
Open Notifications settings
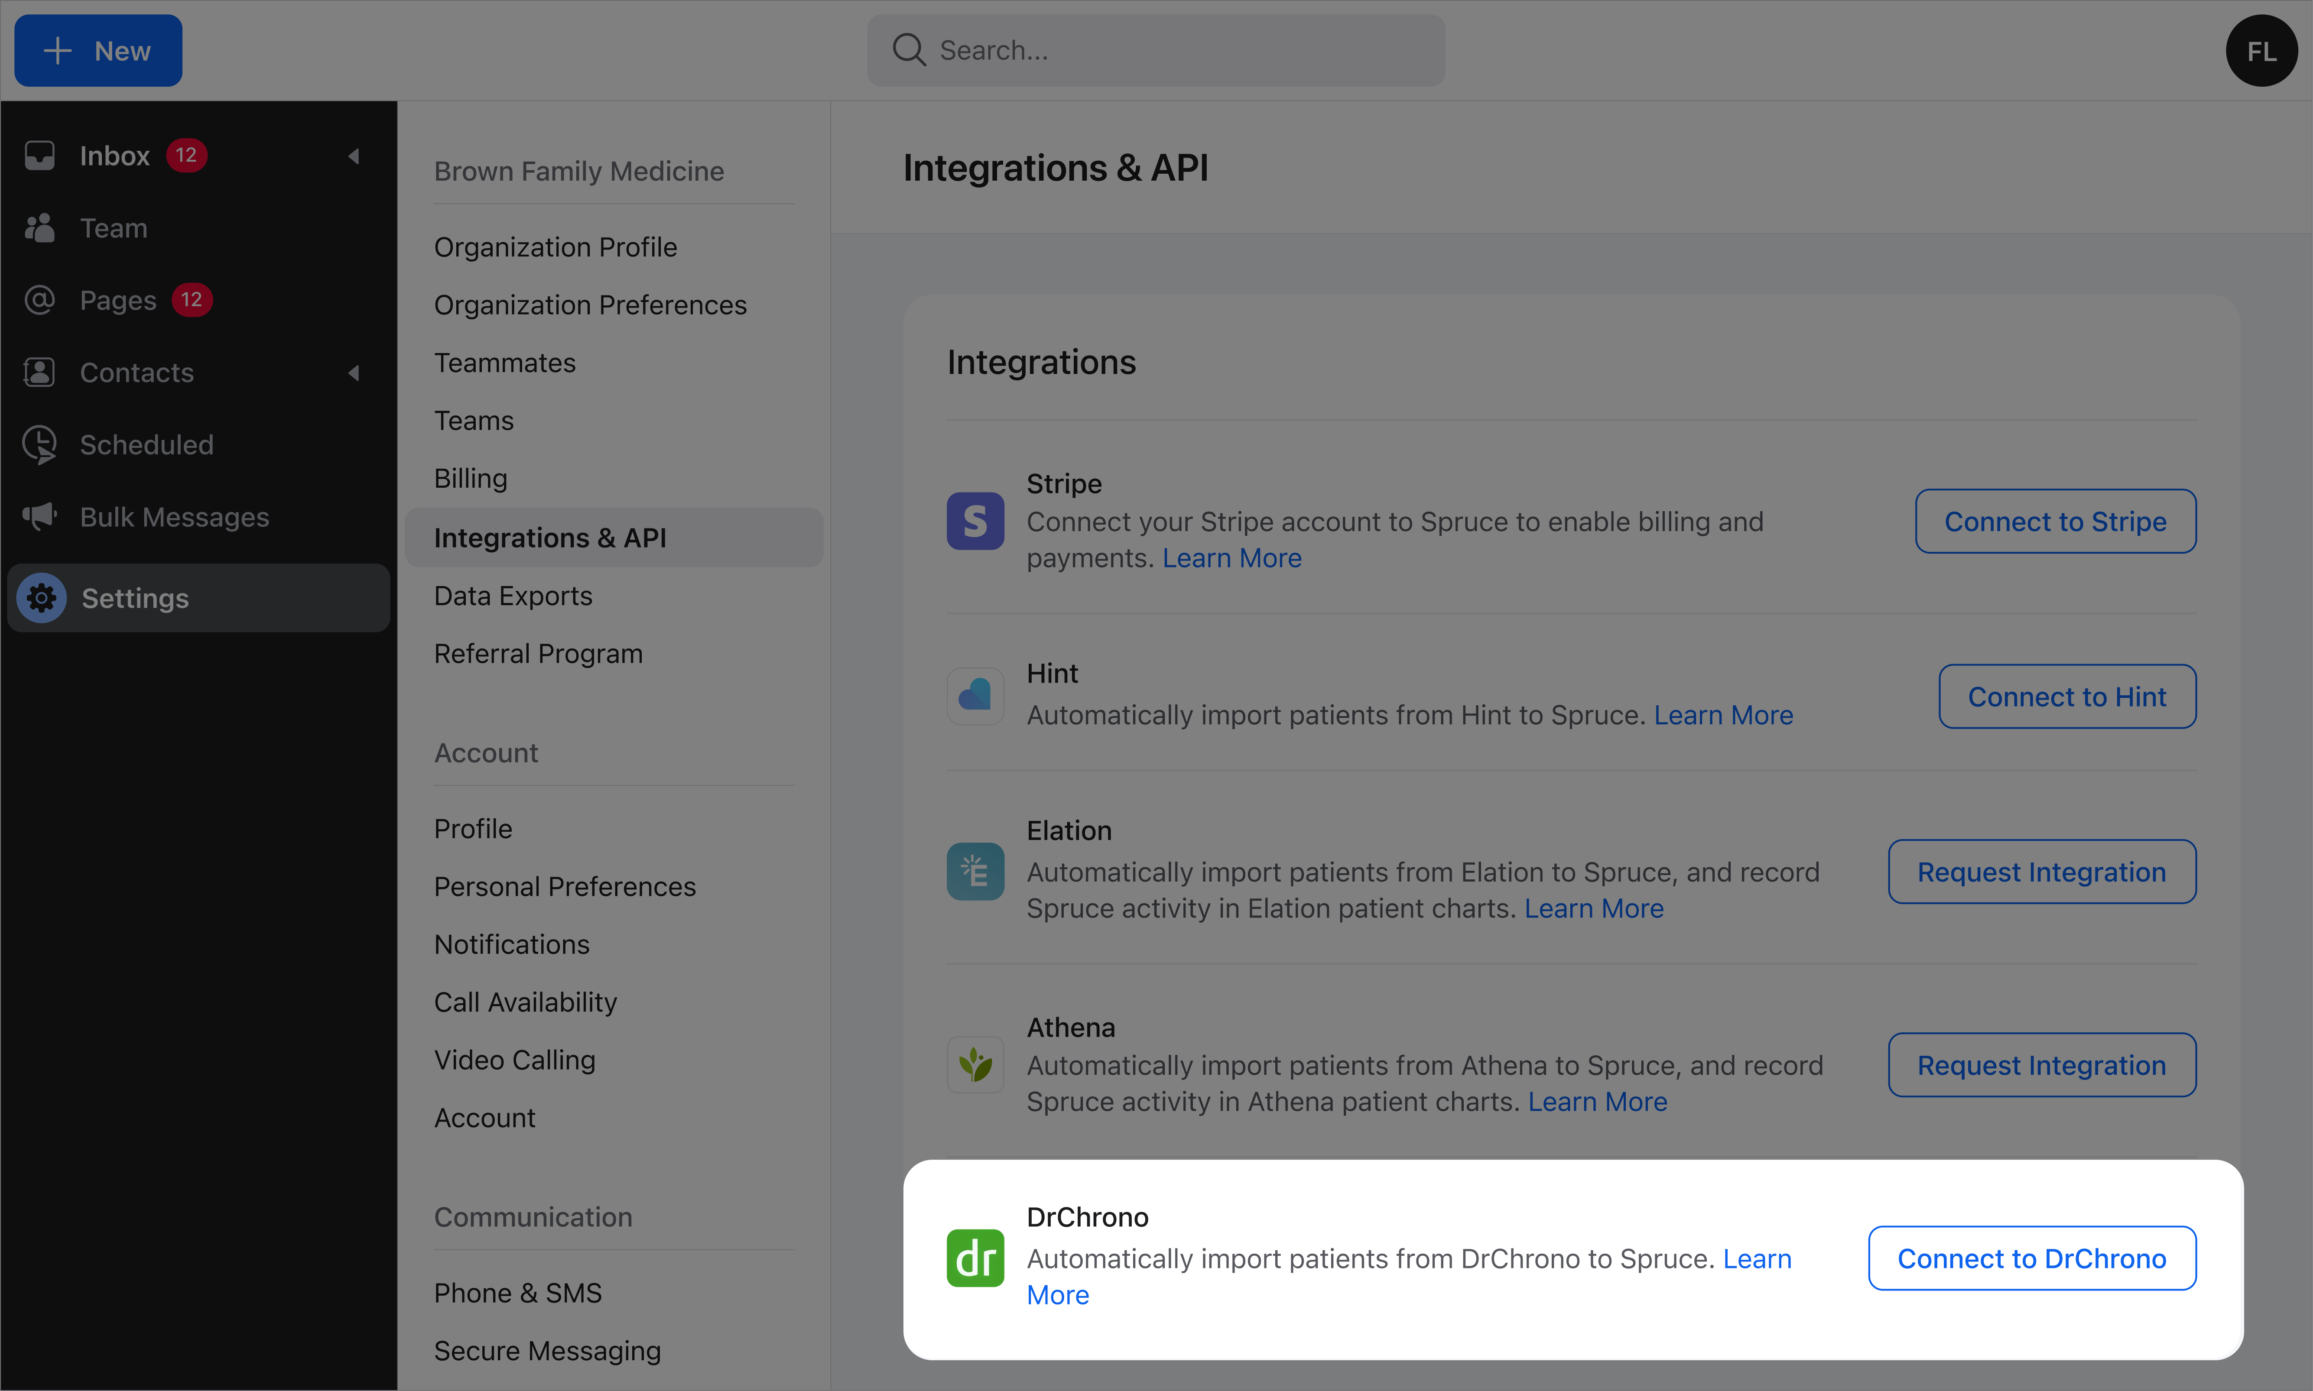point(511,945)
